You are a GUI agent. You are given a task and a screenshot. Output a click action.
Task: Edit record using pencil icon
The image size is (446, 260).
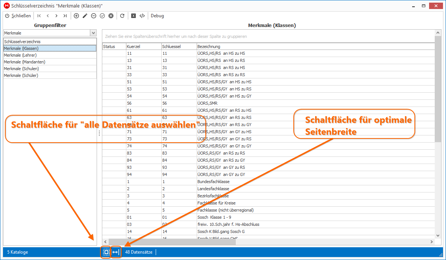tap(85, 16)
